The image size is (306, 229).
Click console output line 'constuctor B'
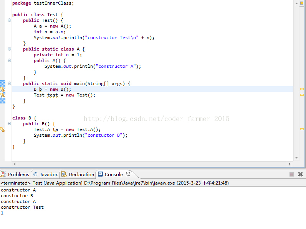[x=17, y=196]
